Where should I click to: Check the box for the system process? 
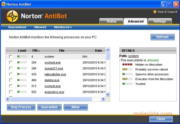(11, 56)
